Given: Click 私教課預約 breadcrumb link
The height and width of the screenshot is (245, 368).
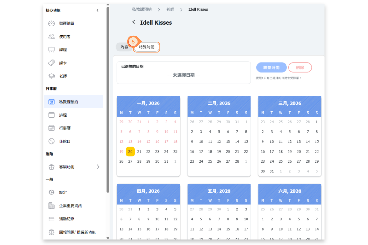Looking at the screenshot, I should pyautogui.click(x=142, y=9).
